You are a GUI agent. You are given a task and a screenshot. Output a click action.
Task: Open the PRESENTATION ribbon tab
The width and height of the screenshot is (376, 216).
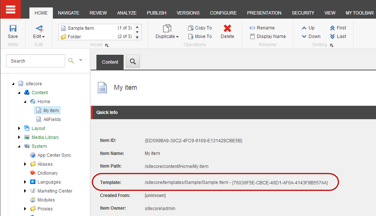[264, 13]
